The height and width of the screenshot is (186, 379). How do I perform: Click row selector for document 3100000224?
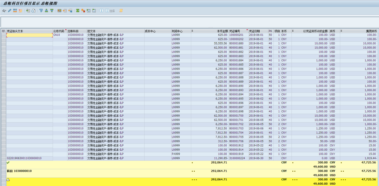click(x=4, y=158)
